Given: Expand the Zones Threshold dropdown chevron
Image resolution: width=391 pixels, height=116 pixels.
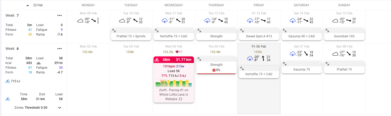Looking at the screenshot, I should (60, 107).
